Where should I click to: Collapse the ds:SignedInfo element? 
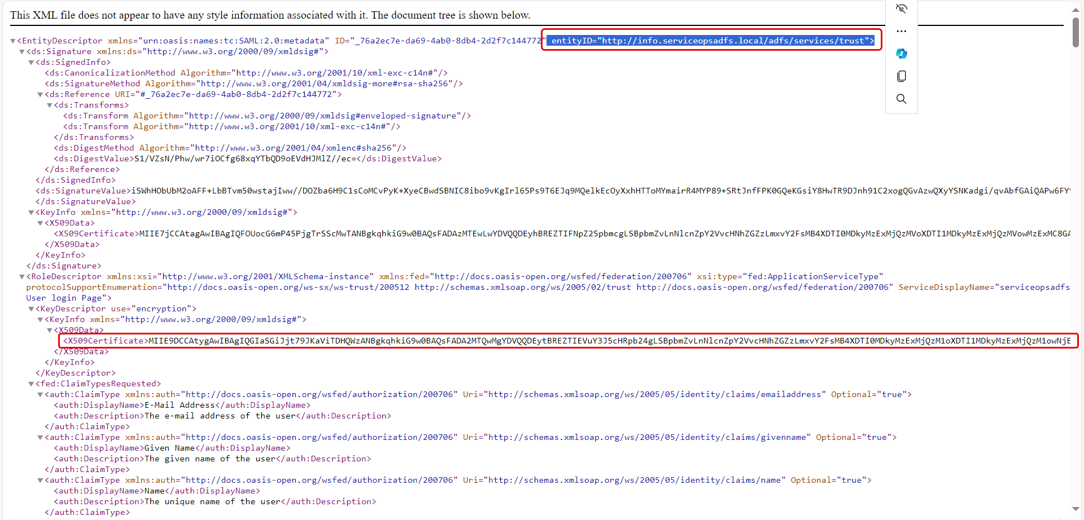[30, 62]
